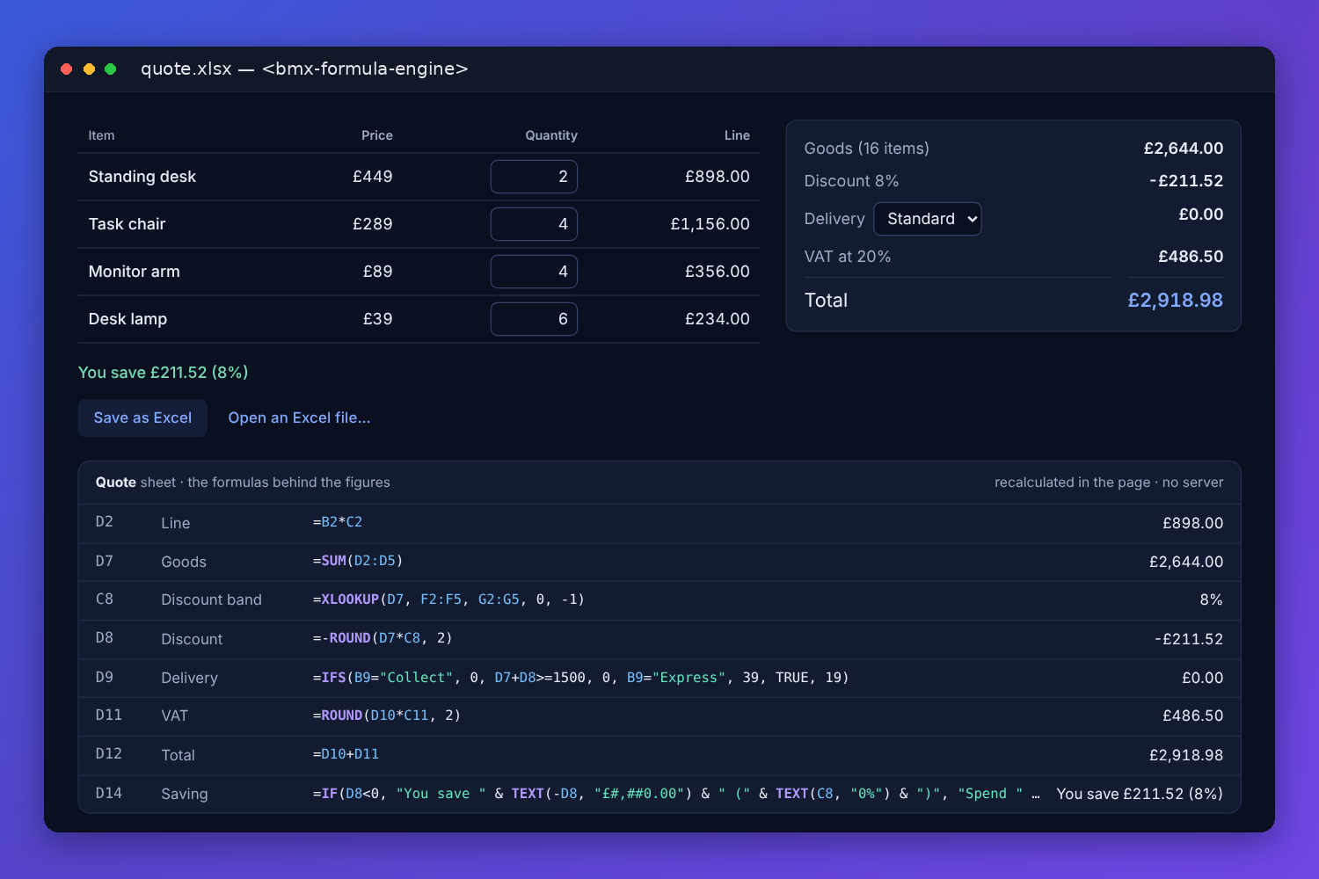
Task: Click the Standing desk quantity field
Action: tap(534, 177)
